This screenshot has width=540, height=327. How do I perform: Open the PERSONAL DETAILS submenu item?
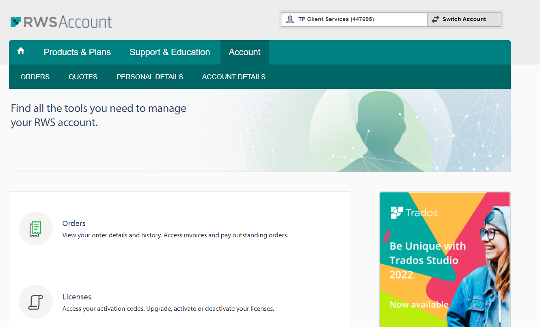[150, 77]
